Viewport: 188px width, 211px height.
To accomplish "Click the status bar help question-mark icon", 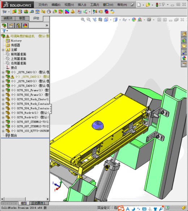I will (167, 208).
